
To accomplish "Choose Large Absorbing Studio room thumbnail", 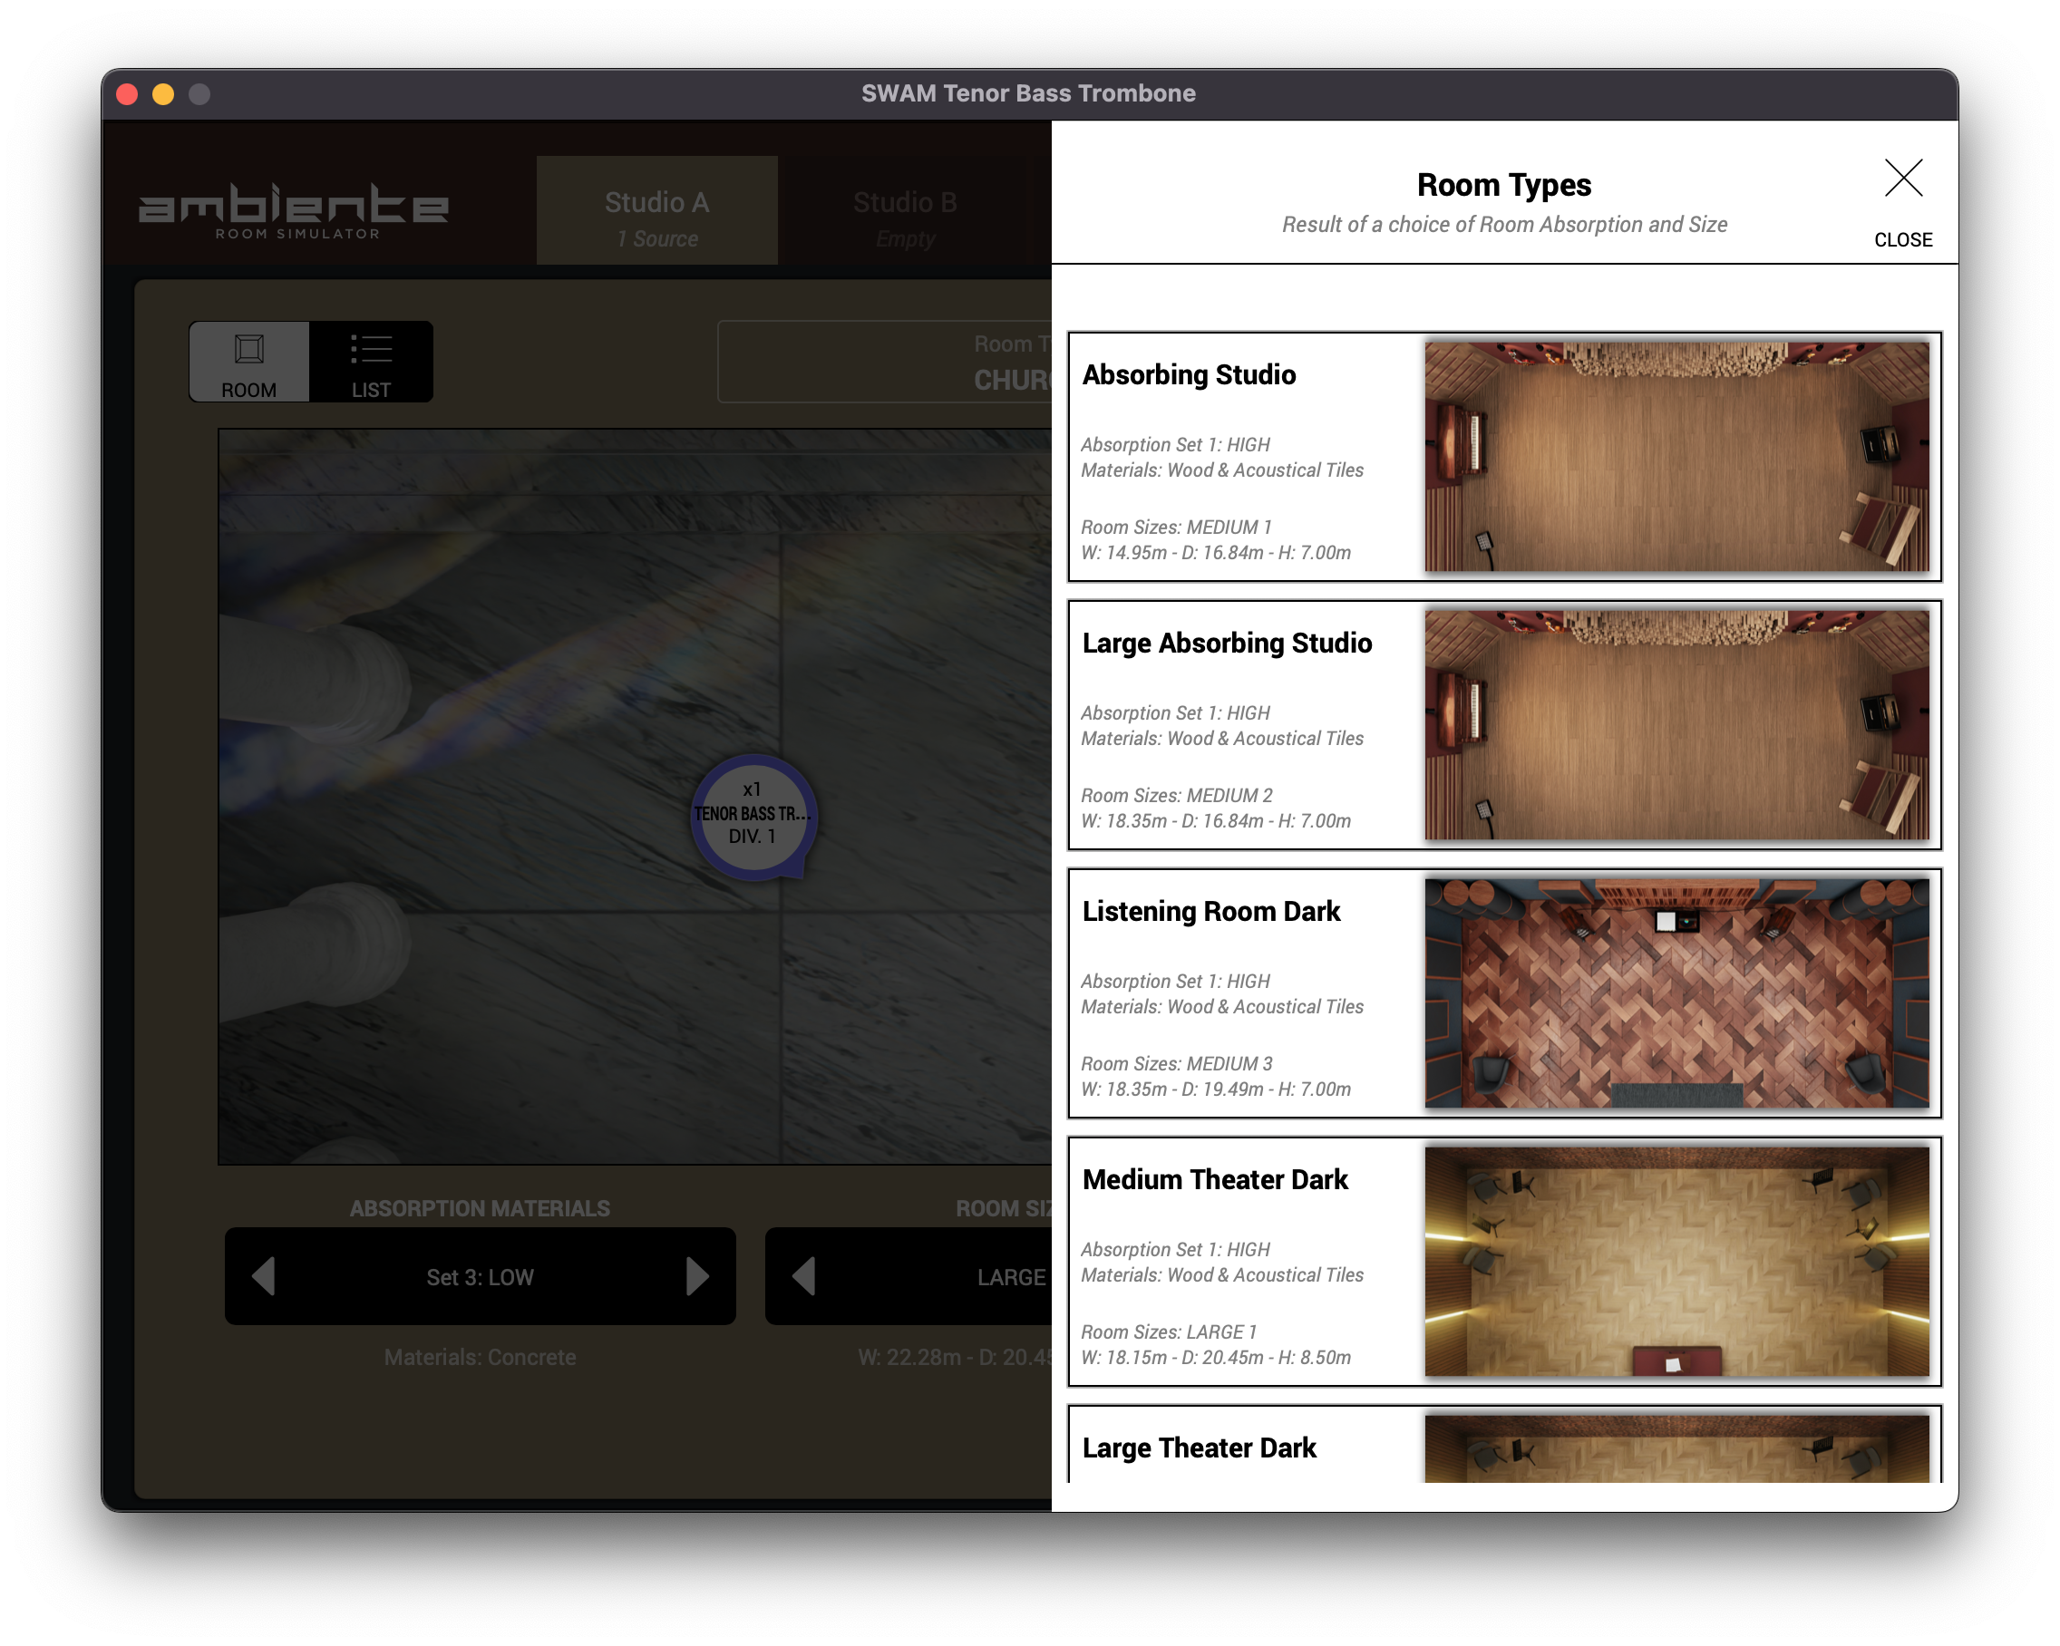I will (1676, 725).
